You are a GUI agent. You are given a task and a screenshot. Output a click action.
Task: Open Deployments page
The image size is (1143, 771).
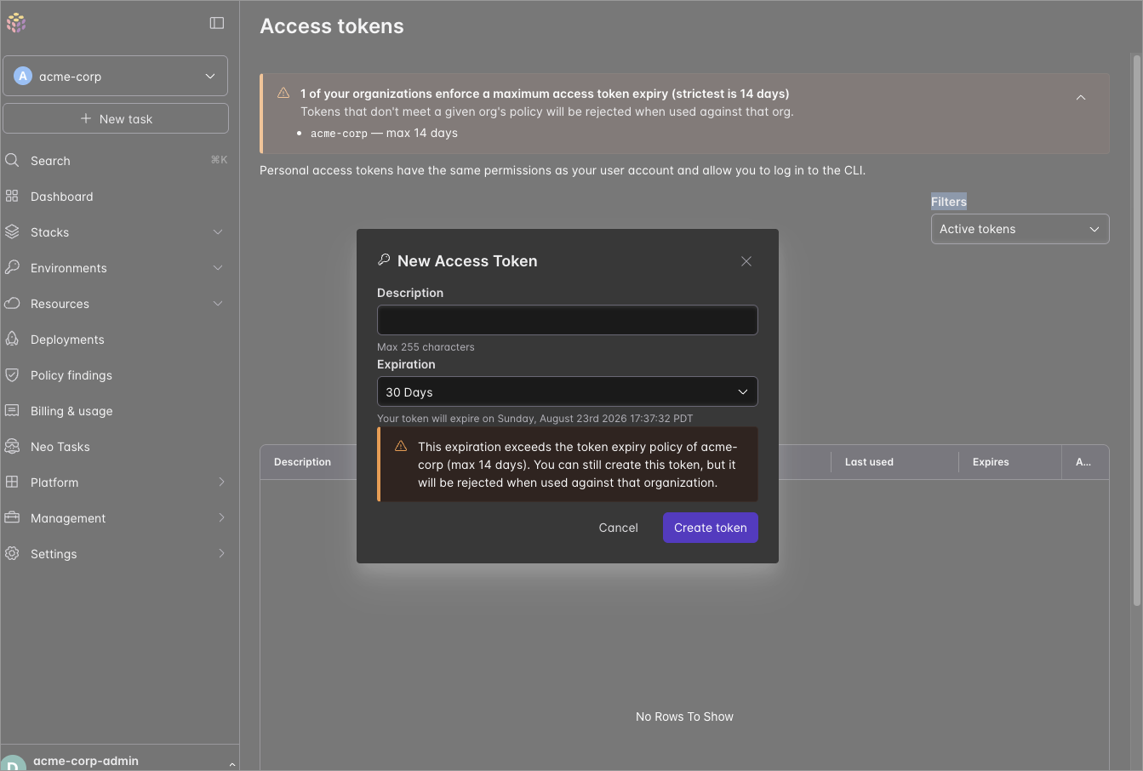(67, 340)
